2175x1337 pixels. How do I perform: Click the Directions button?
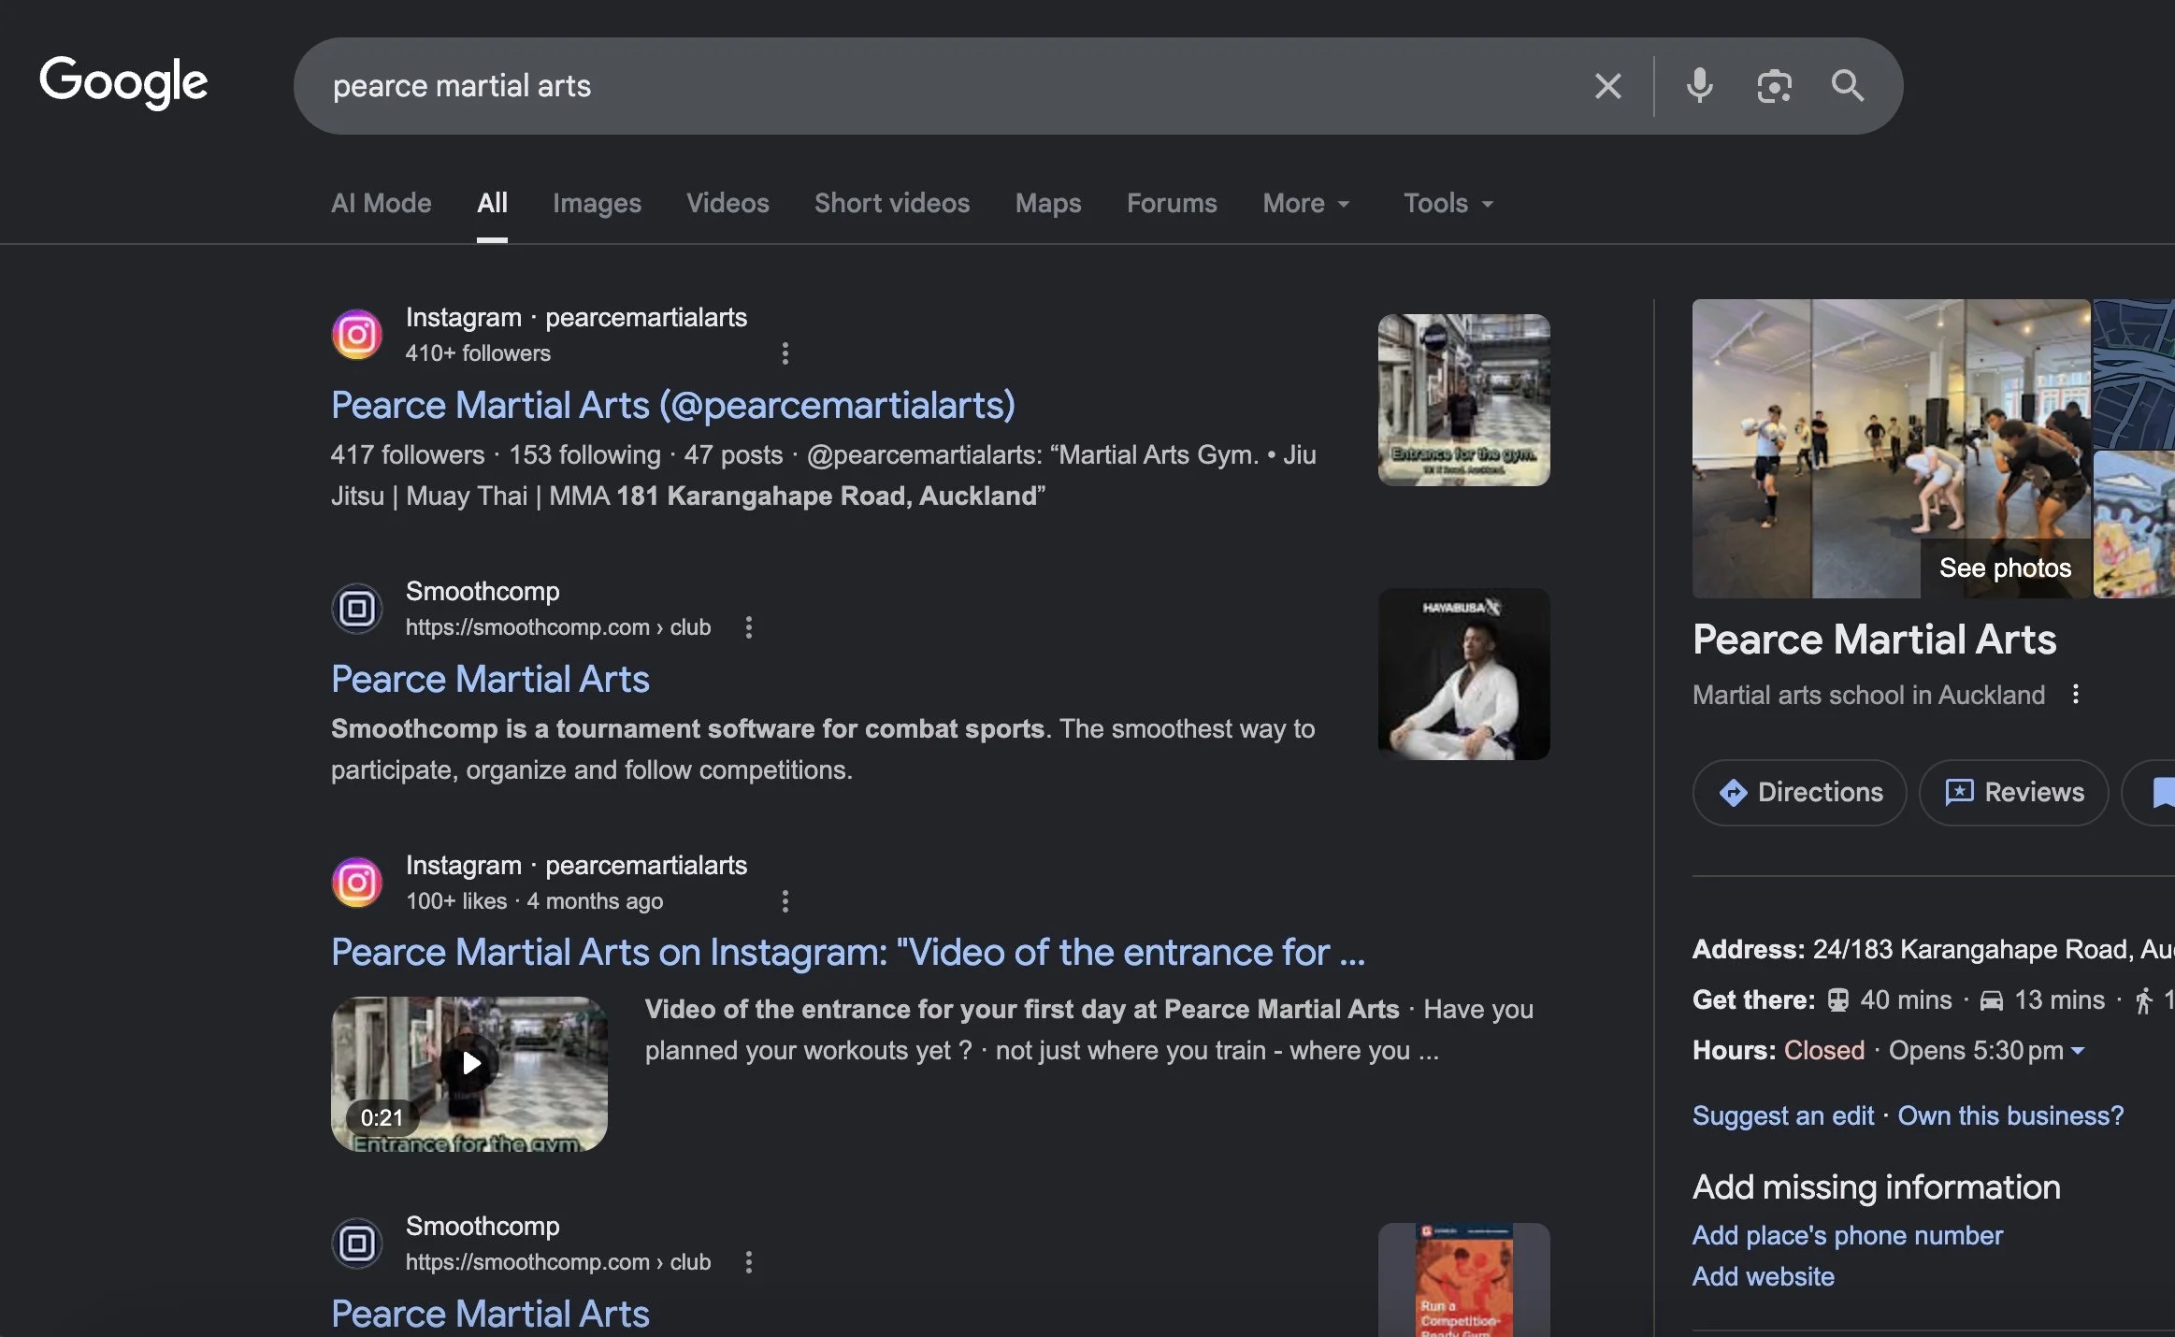coord(1800,792)
